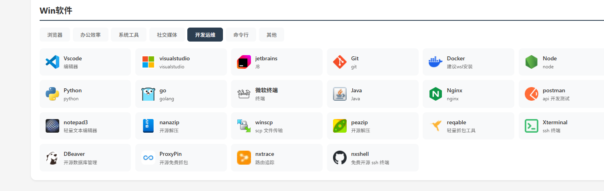Open the reqable 轻量抓包工具 card

pyautogui.click(x=468, y=126)
